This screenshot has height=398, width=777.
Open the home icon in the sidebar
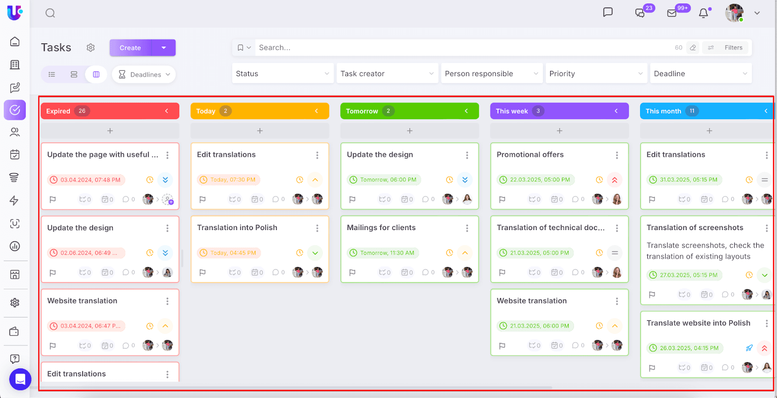click(x=15, y=42)
